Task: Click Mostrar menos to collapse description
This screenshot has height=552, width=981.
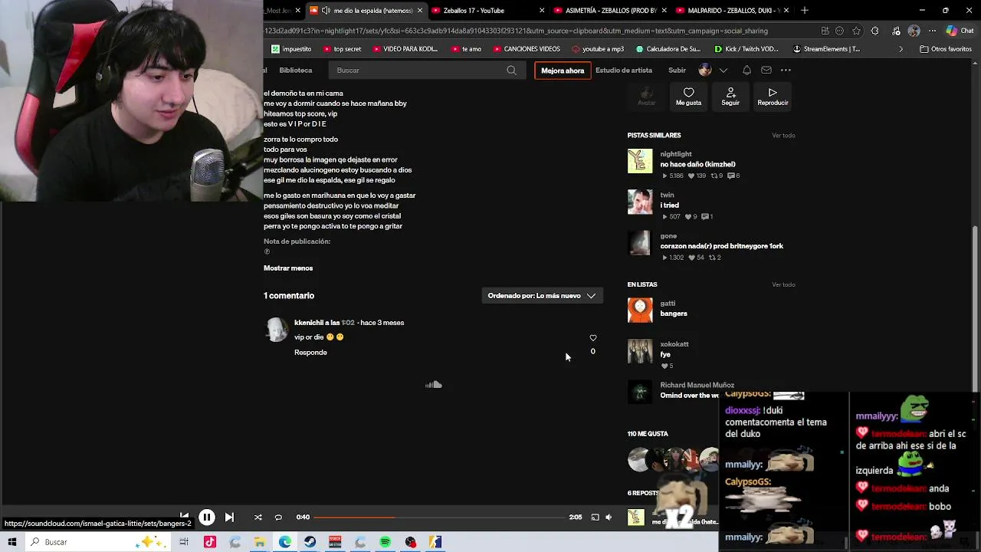Action: click(288, 268)
